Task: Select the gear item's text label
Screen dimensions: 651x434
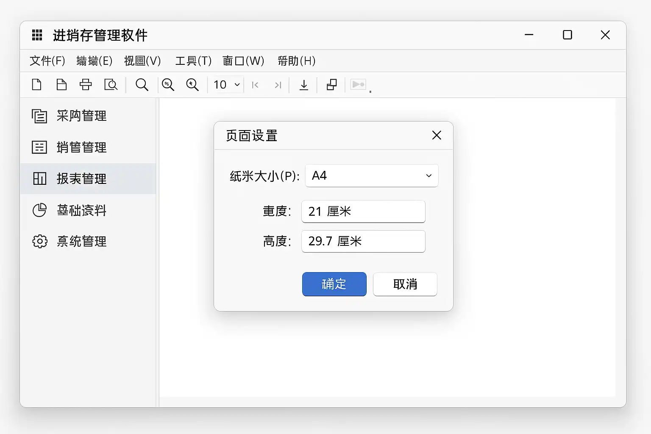Action: [x=82, y=241]
